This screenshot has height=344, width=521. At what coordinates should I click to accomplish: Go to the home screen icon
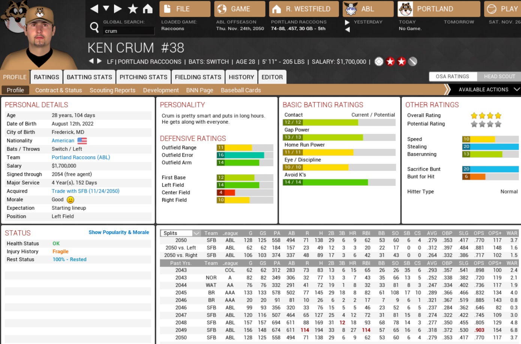pos(148,9)
